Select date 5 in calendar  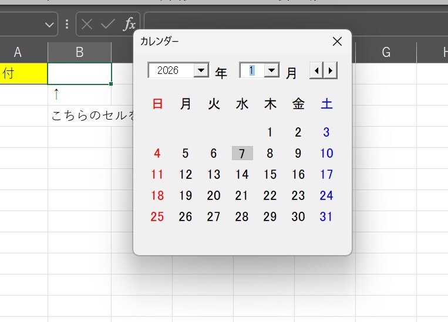[186, 153]
